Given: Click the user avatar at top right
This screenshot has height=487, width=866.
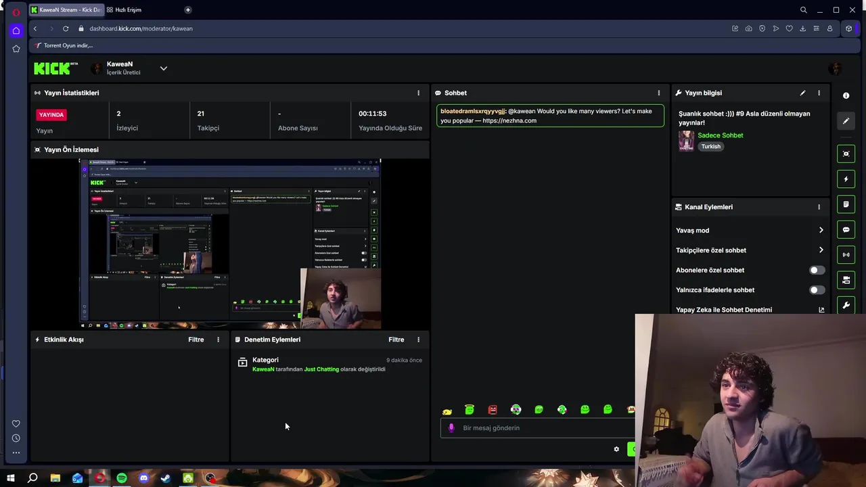Looking at the screenshot, I should [836, 68].
